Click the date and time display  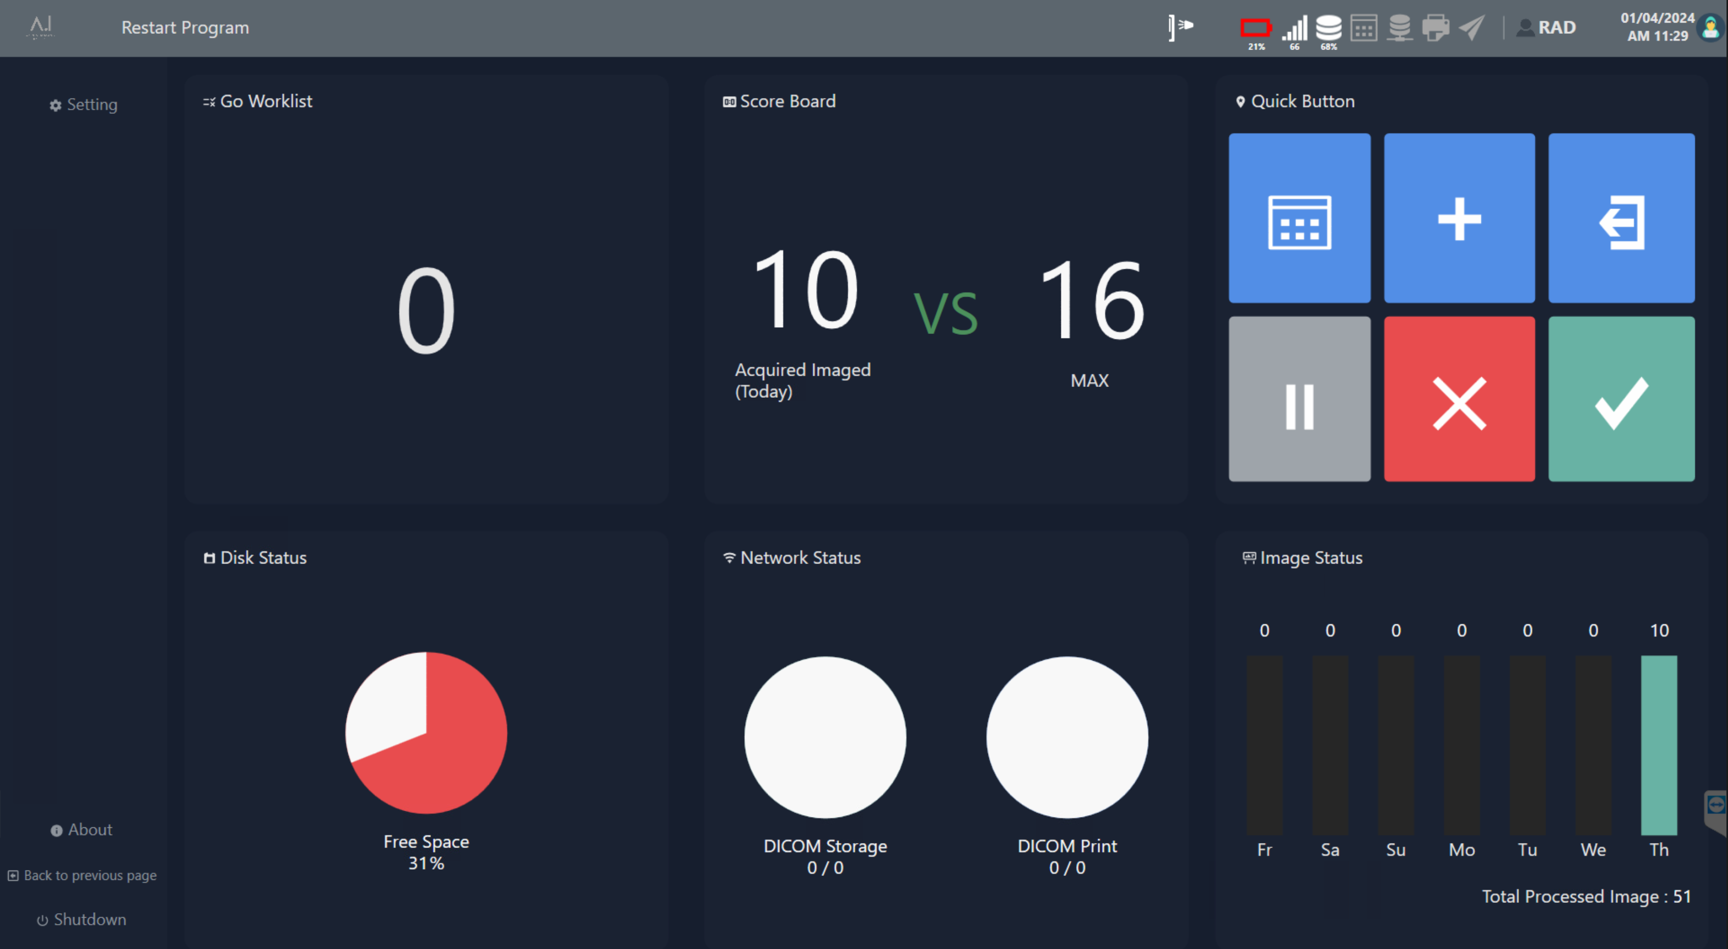[1657, 27]
